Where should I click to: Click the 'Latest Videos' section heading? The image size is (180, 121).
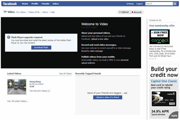pyautogui.click(x=14, y=74)
